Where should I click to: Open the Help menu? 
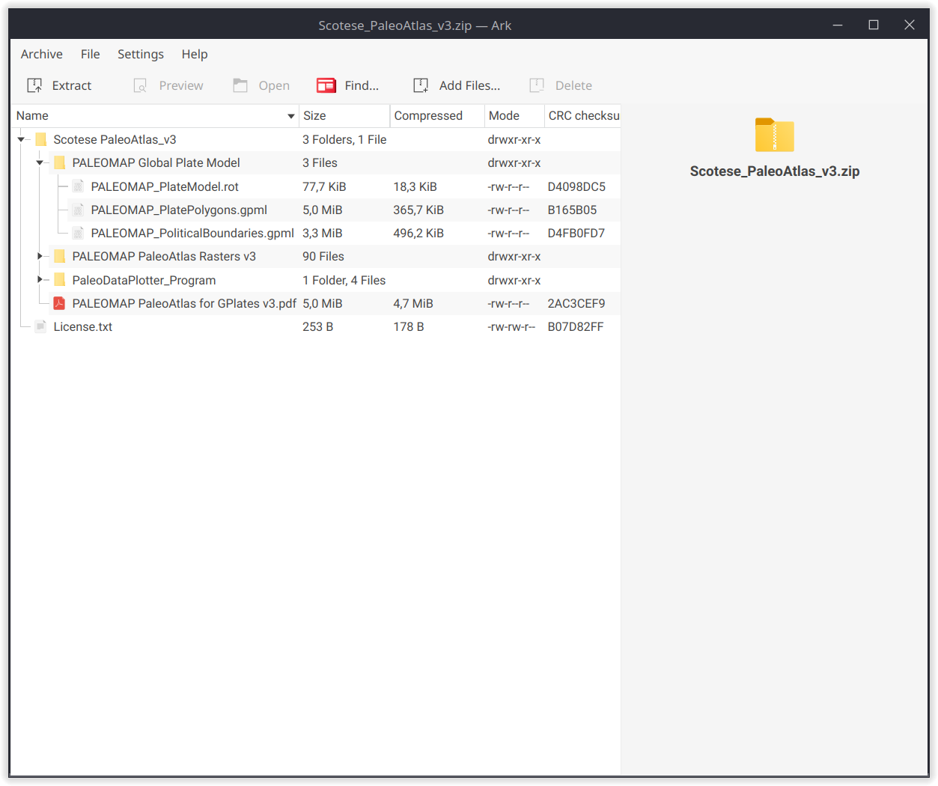coord(195,54)
